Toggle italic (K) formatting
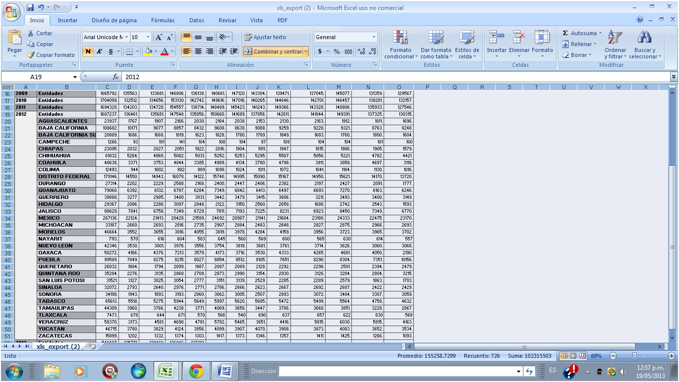 (x=99, y=51)
